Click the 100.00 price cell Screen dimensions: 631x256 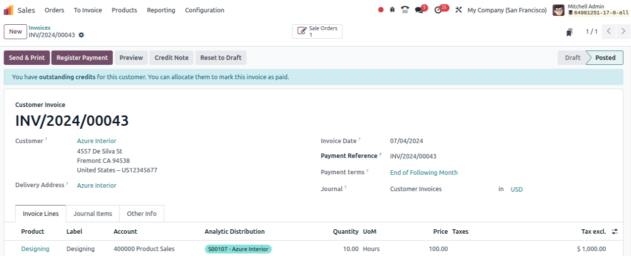[438, 249]
